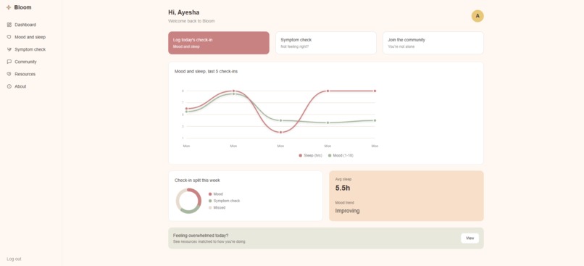Click the heart icon beside Mood and sleep

9,37
